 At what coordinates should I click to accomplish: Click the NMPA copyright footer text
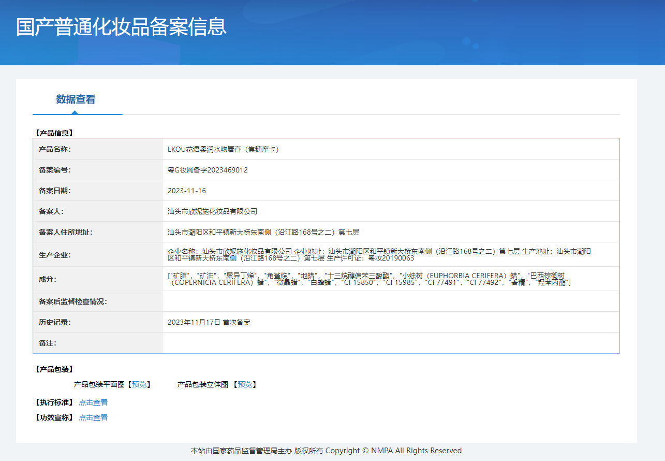tap(326, 451)
